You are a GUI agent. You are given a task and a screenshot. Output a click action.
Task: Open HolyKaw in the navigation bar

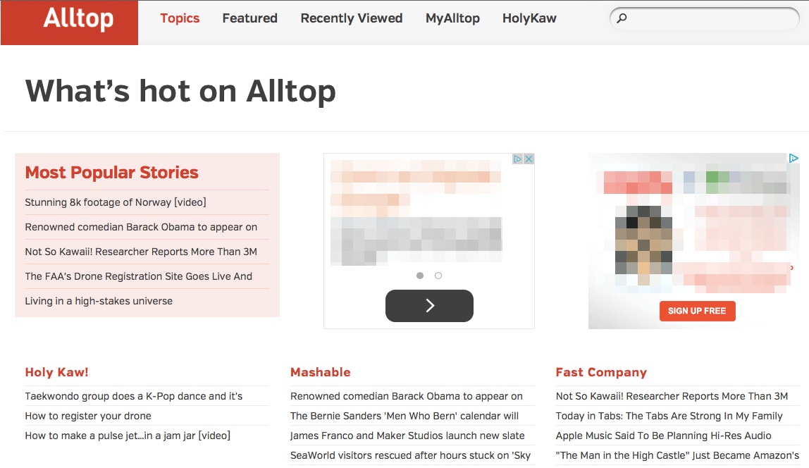[529, 18]
